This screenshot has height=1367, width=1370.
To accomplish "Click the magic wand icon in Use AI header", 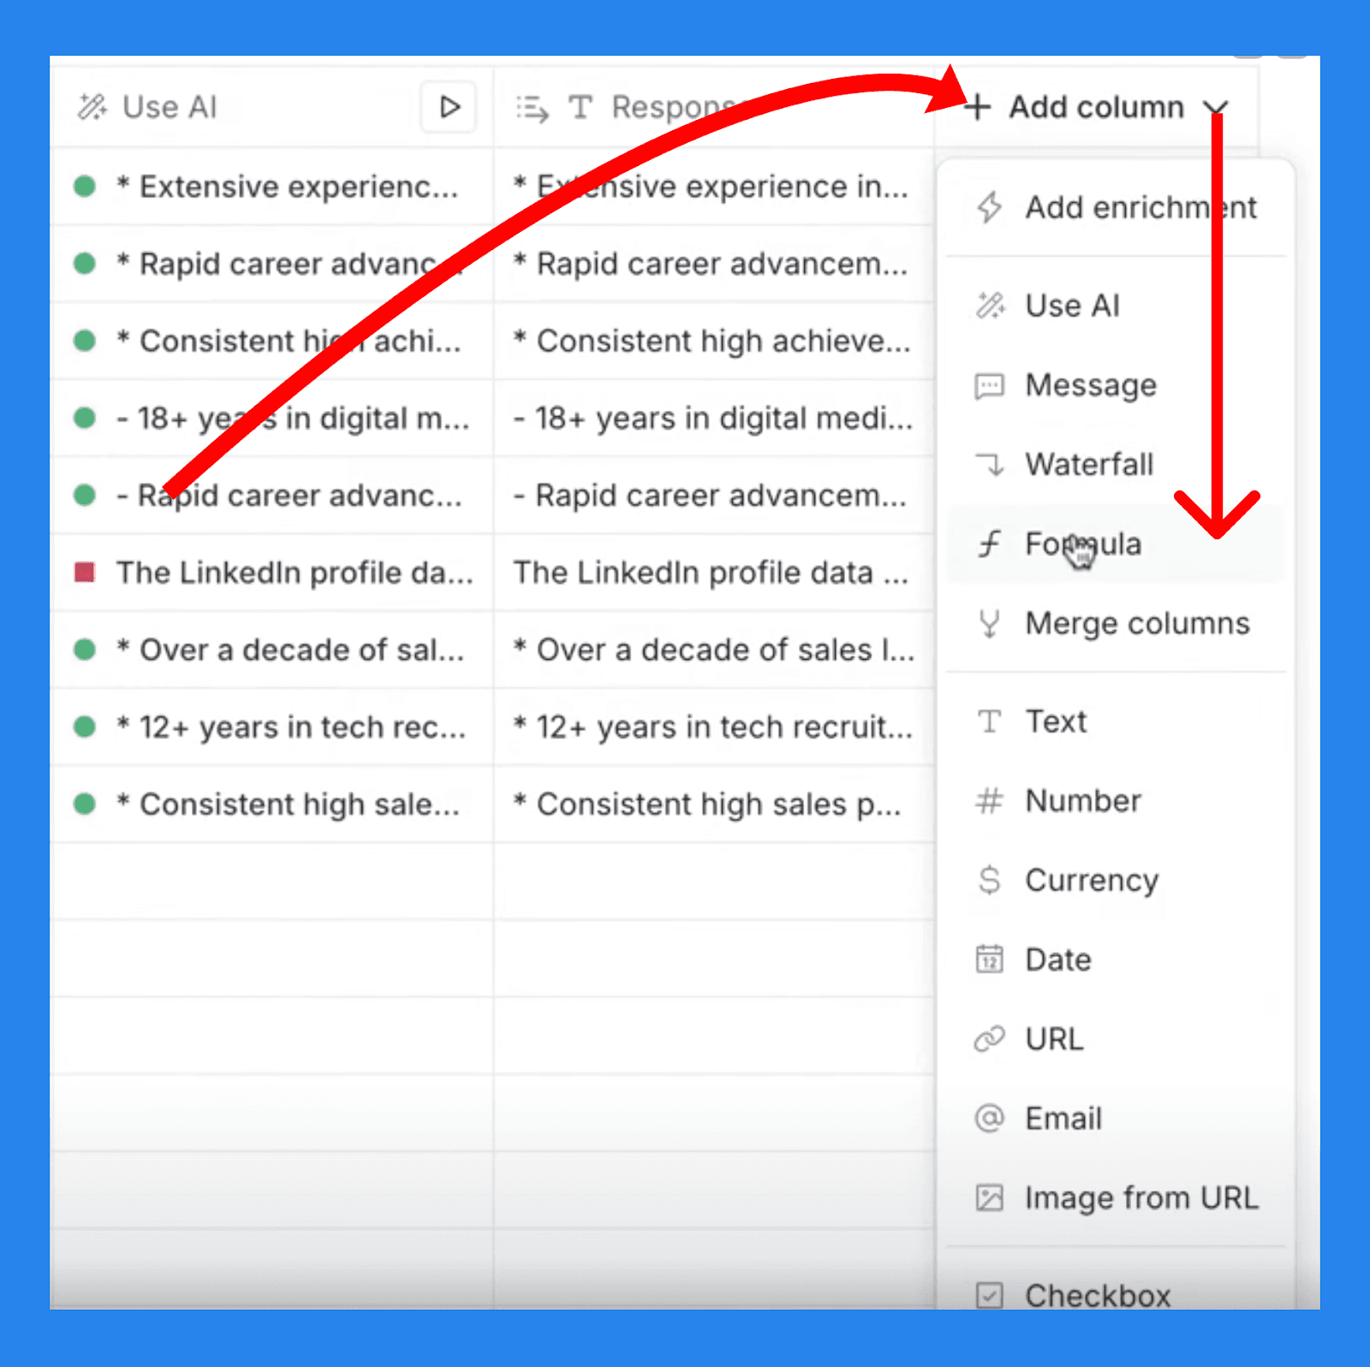I will (x=92, y=107).
